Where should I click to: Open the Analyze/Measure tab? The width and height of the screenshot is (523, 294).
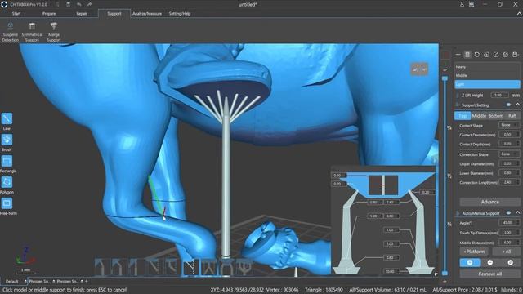[147, 14]
